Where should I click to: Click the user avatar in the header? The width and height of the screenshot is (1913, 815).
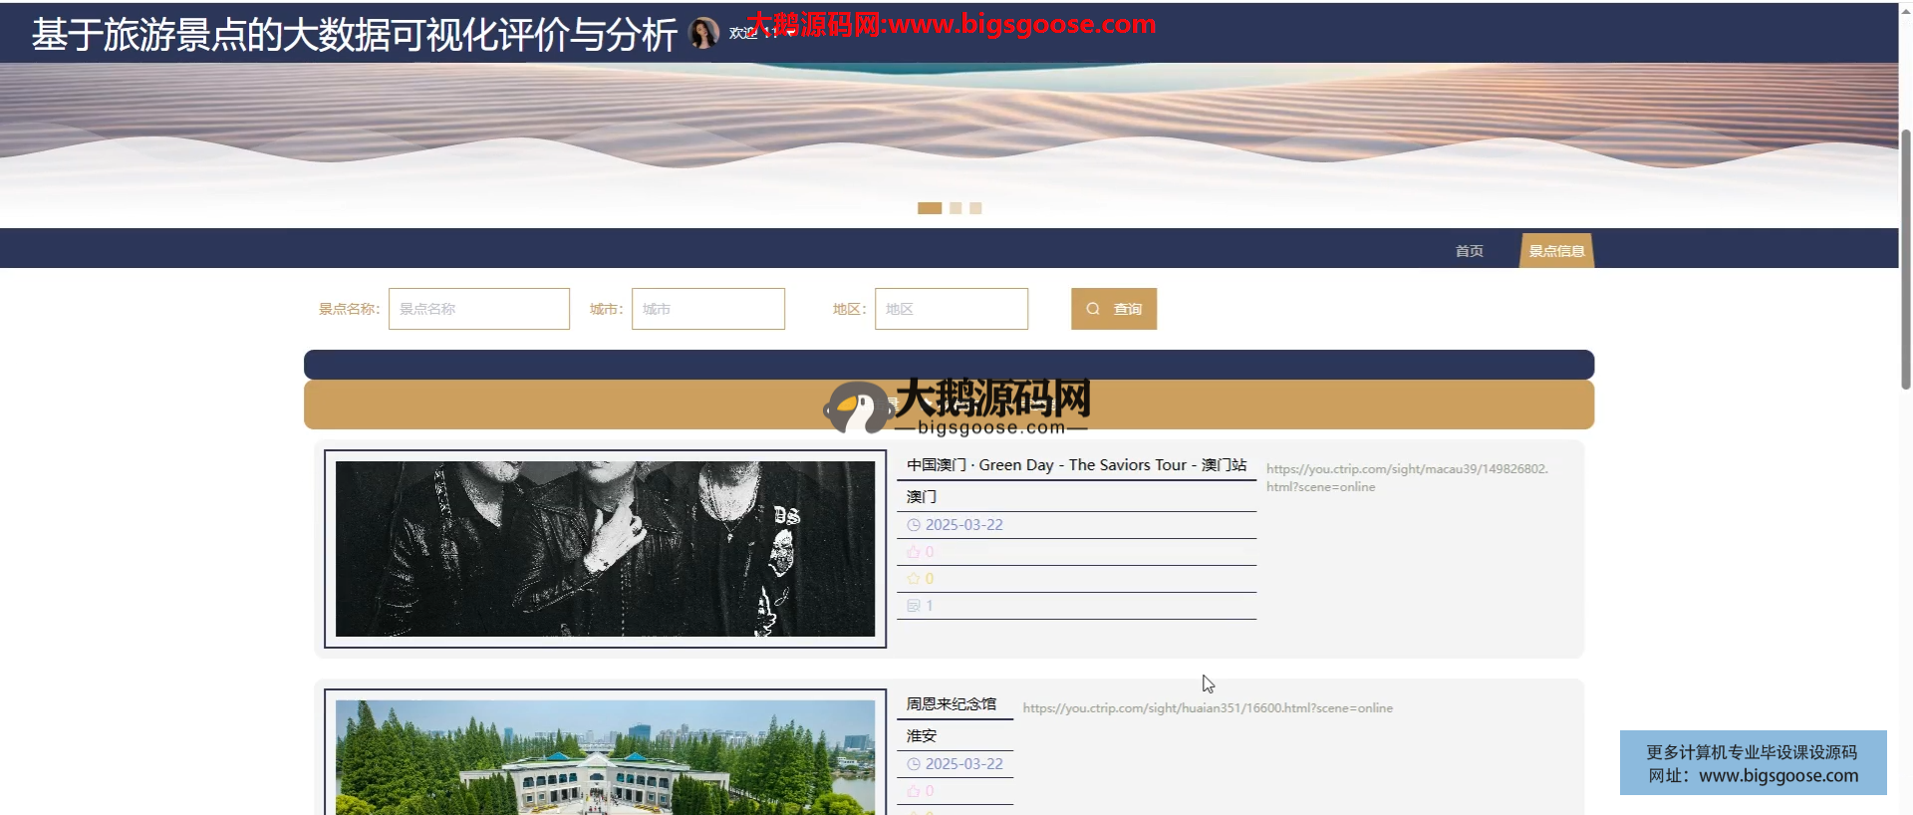click(704, 33)
